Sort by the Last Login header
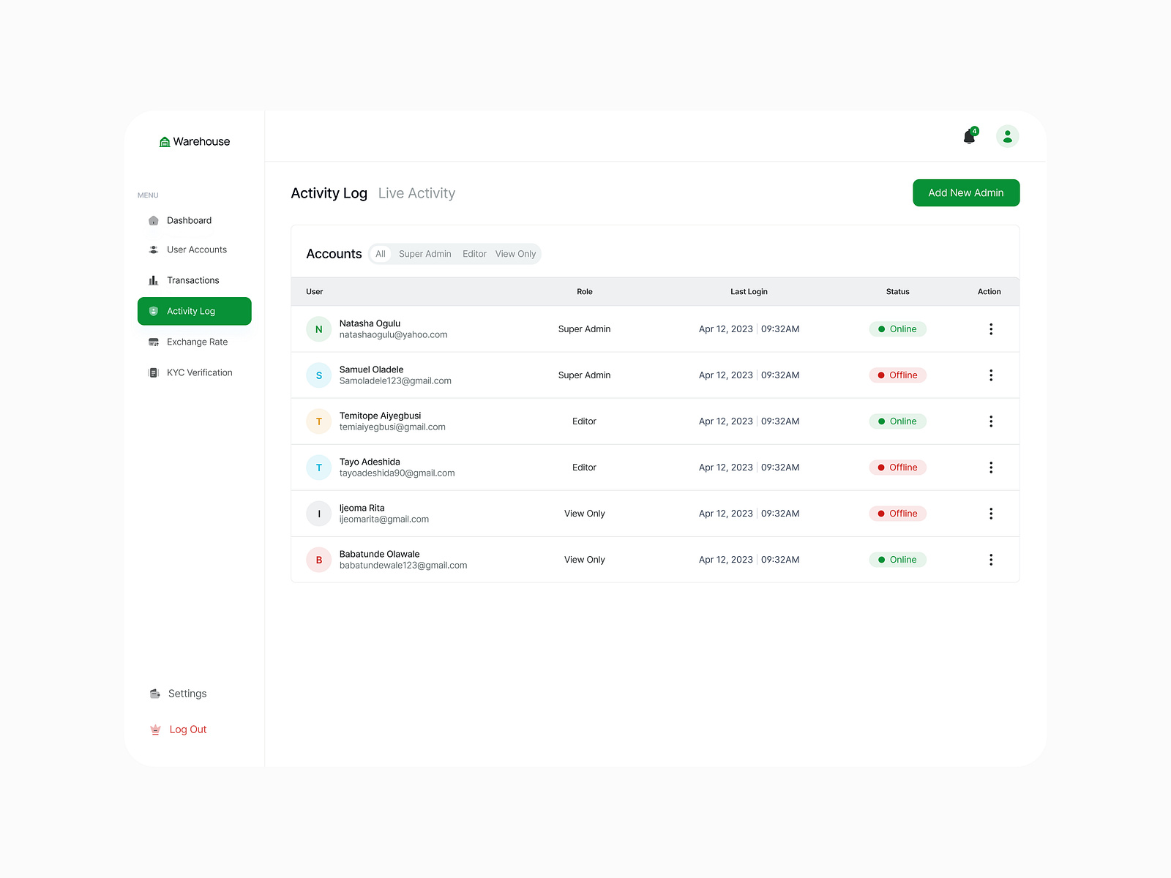This screenshot has width=1171, height=878. (749, 291)
